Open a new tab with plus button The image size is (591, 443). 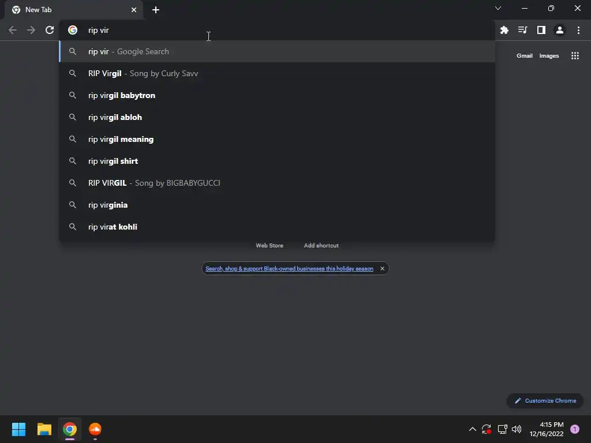156,10
